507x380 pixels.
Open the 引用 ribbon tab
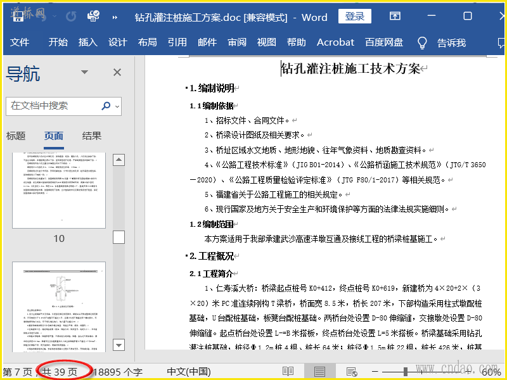click(x=177, y=42)
